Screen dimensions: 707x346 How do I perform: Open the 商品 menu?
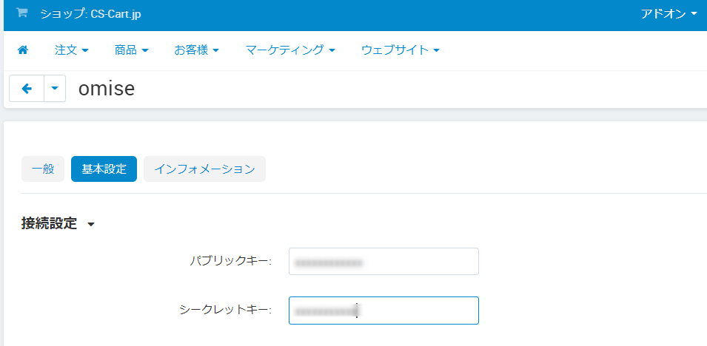pos(131,50)
